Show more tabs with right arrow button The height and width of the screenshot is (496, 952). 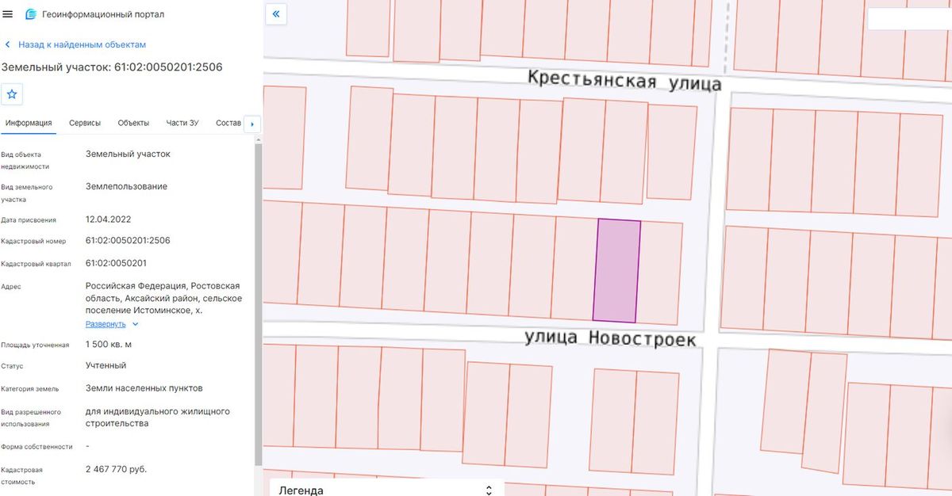click(252, 124)
